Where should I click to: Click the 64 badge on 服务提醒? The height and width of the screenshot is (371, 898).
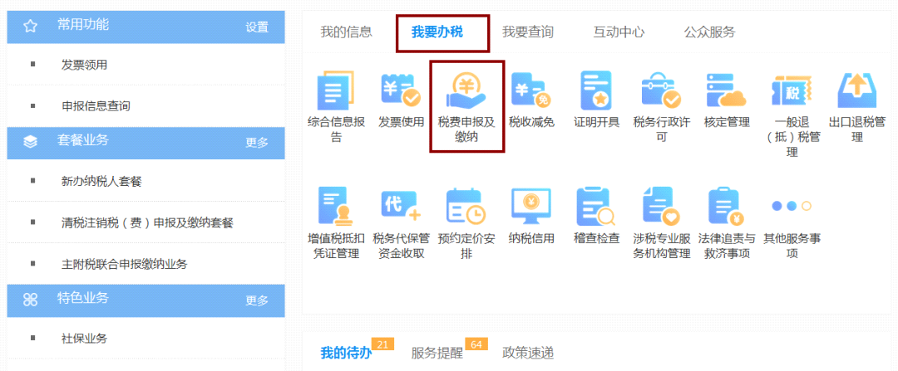pyautogui.click(x=476, y=344)
